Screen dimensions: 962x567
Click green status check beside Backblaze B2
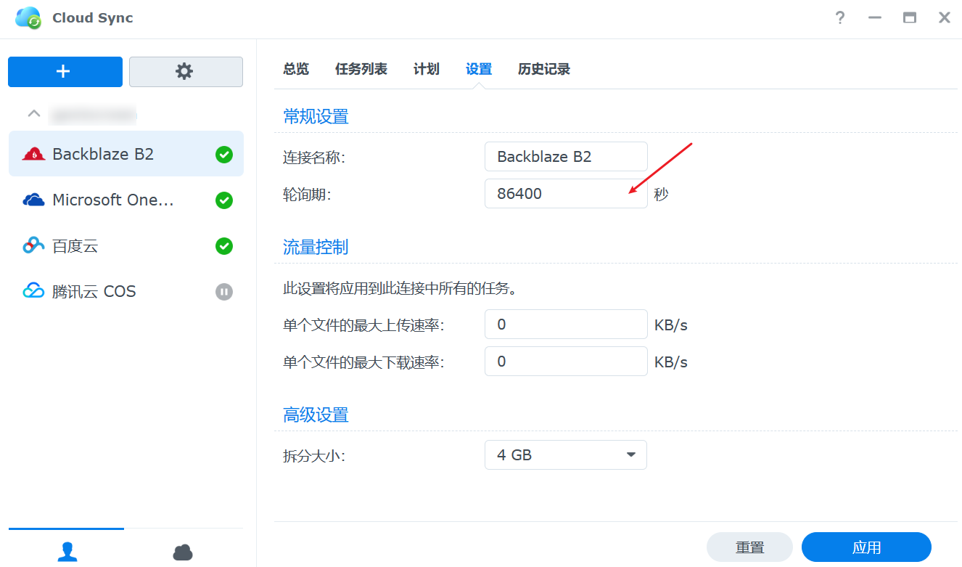tap(224, 155)
